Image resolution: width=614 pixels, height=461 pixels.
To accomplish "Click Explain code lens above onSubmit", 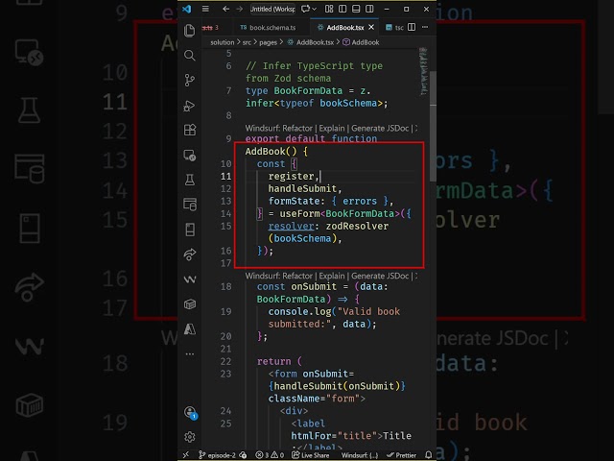I will coord(332,276).
